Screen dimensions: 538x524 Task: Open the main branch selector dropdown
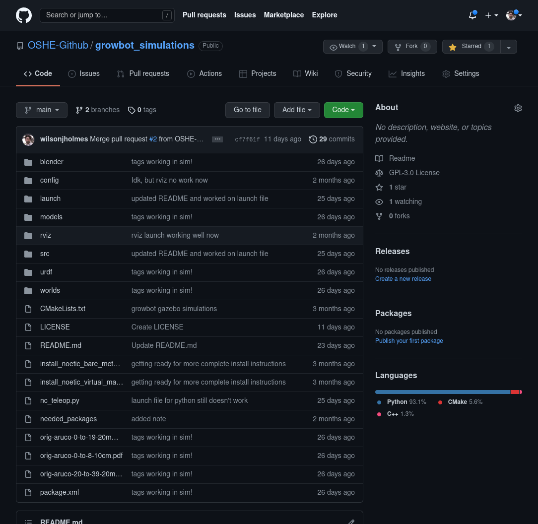tap(42, 110)
